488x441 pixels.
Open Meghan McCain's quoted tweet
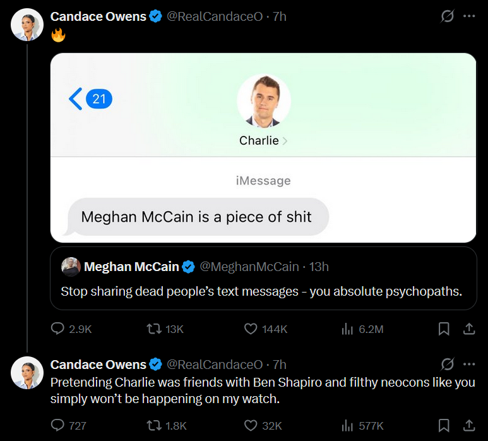click(263, 279)
